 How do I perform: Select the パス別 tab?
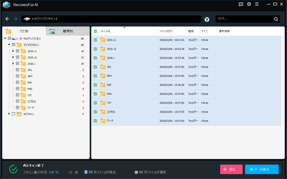point(24,31)
